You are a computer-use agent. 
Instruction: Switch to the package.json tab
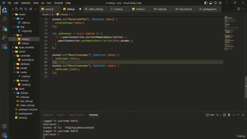point(210,9)
